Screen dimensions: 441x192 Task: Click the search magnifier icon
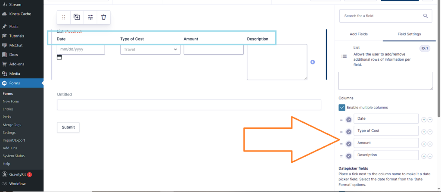coord(425,16)
